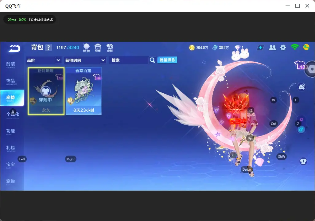Click the 搜索 search input field
Image resolution: width=315 pixels, height=221 pixels.
point(129,60)
